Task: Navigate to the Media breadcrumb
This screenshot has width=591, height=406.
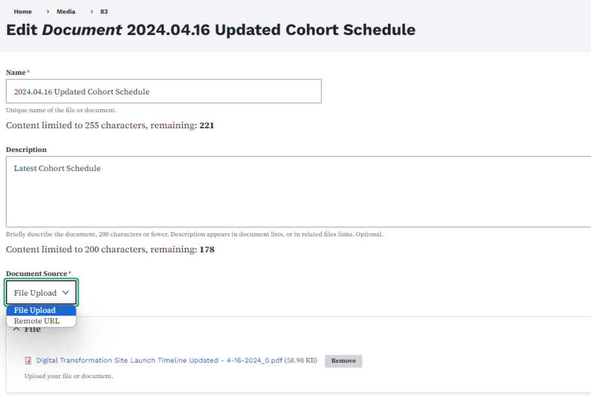Action: pyautogui.click(x=66, y=12)
